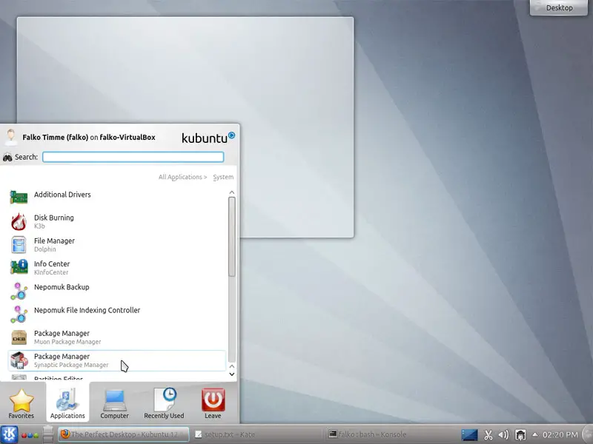Switch to The Perfect Desktop Firefox window
Viewport: 593px width, 444px height.
[123, 434]
